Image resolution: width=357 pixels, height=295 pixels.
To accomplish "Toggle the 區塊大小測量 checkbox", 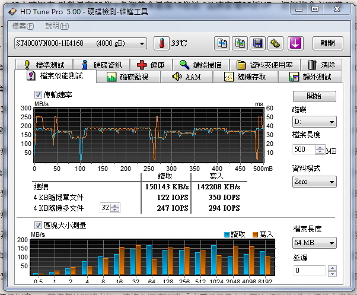I will (x=39, y=224).
